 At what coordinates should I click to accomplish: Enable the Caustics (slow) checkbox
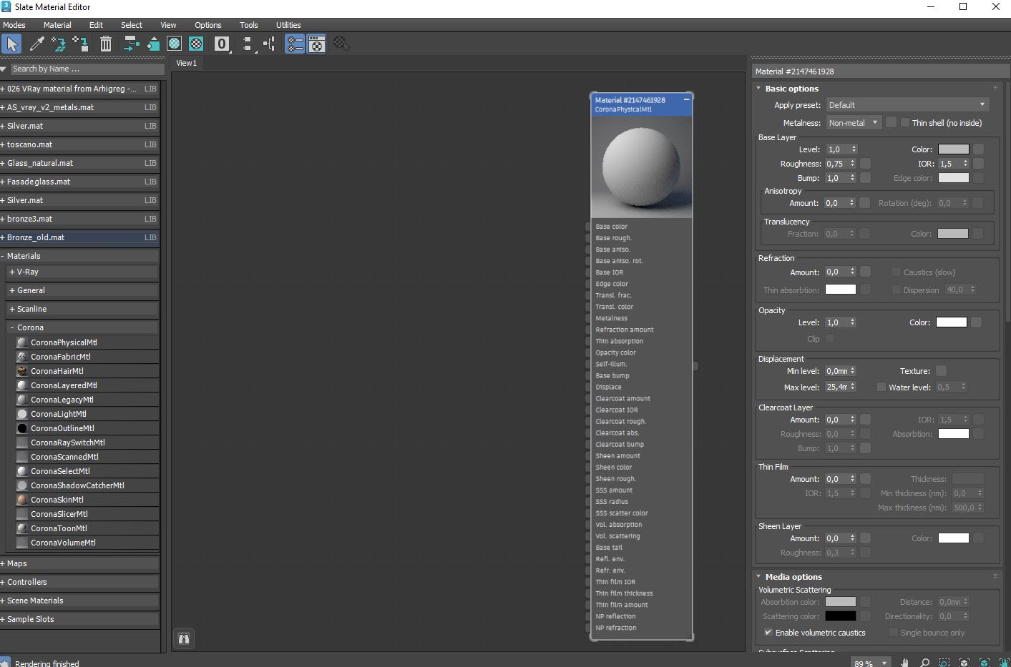click(896, 272)
